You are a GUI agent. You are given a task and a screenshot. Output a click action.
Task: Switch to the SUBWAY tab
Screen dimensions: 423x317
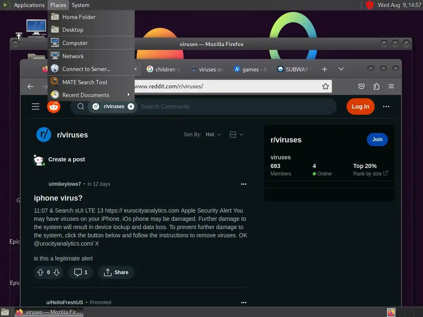point(295,69)
